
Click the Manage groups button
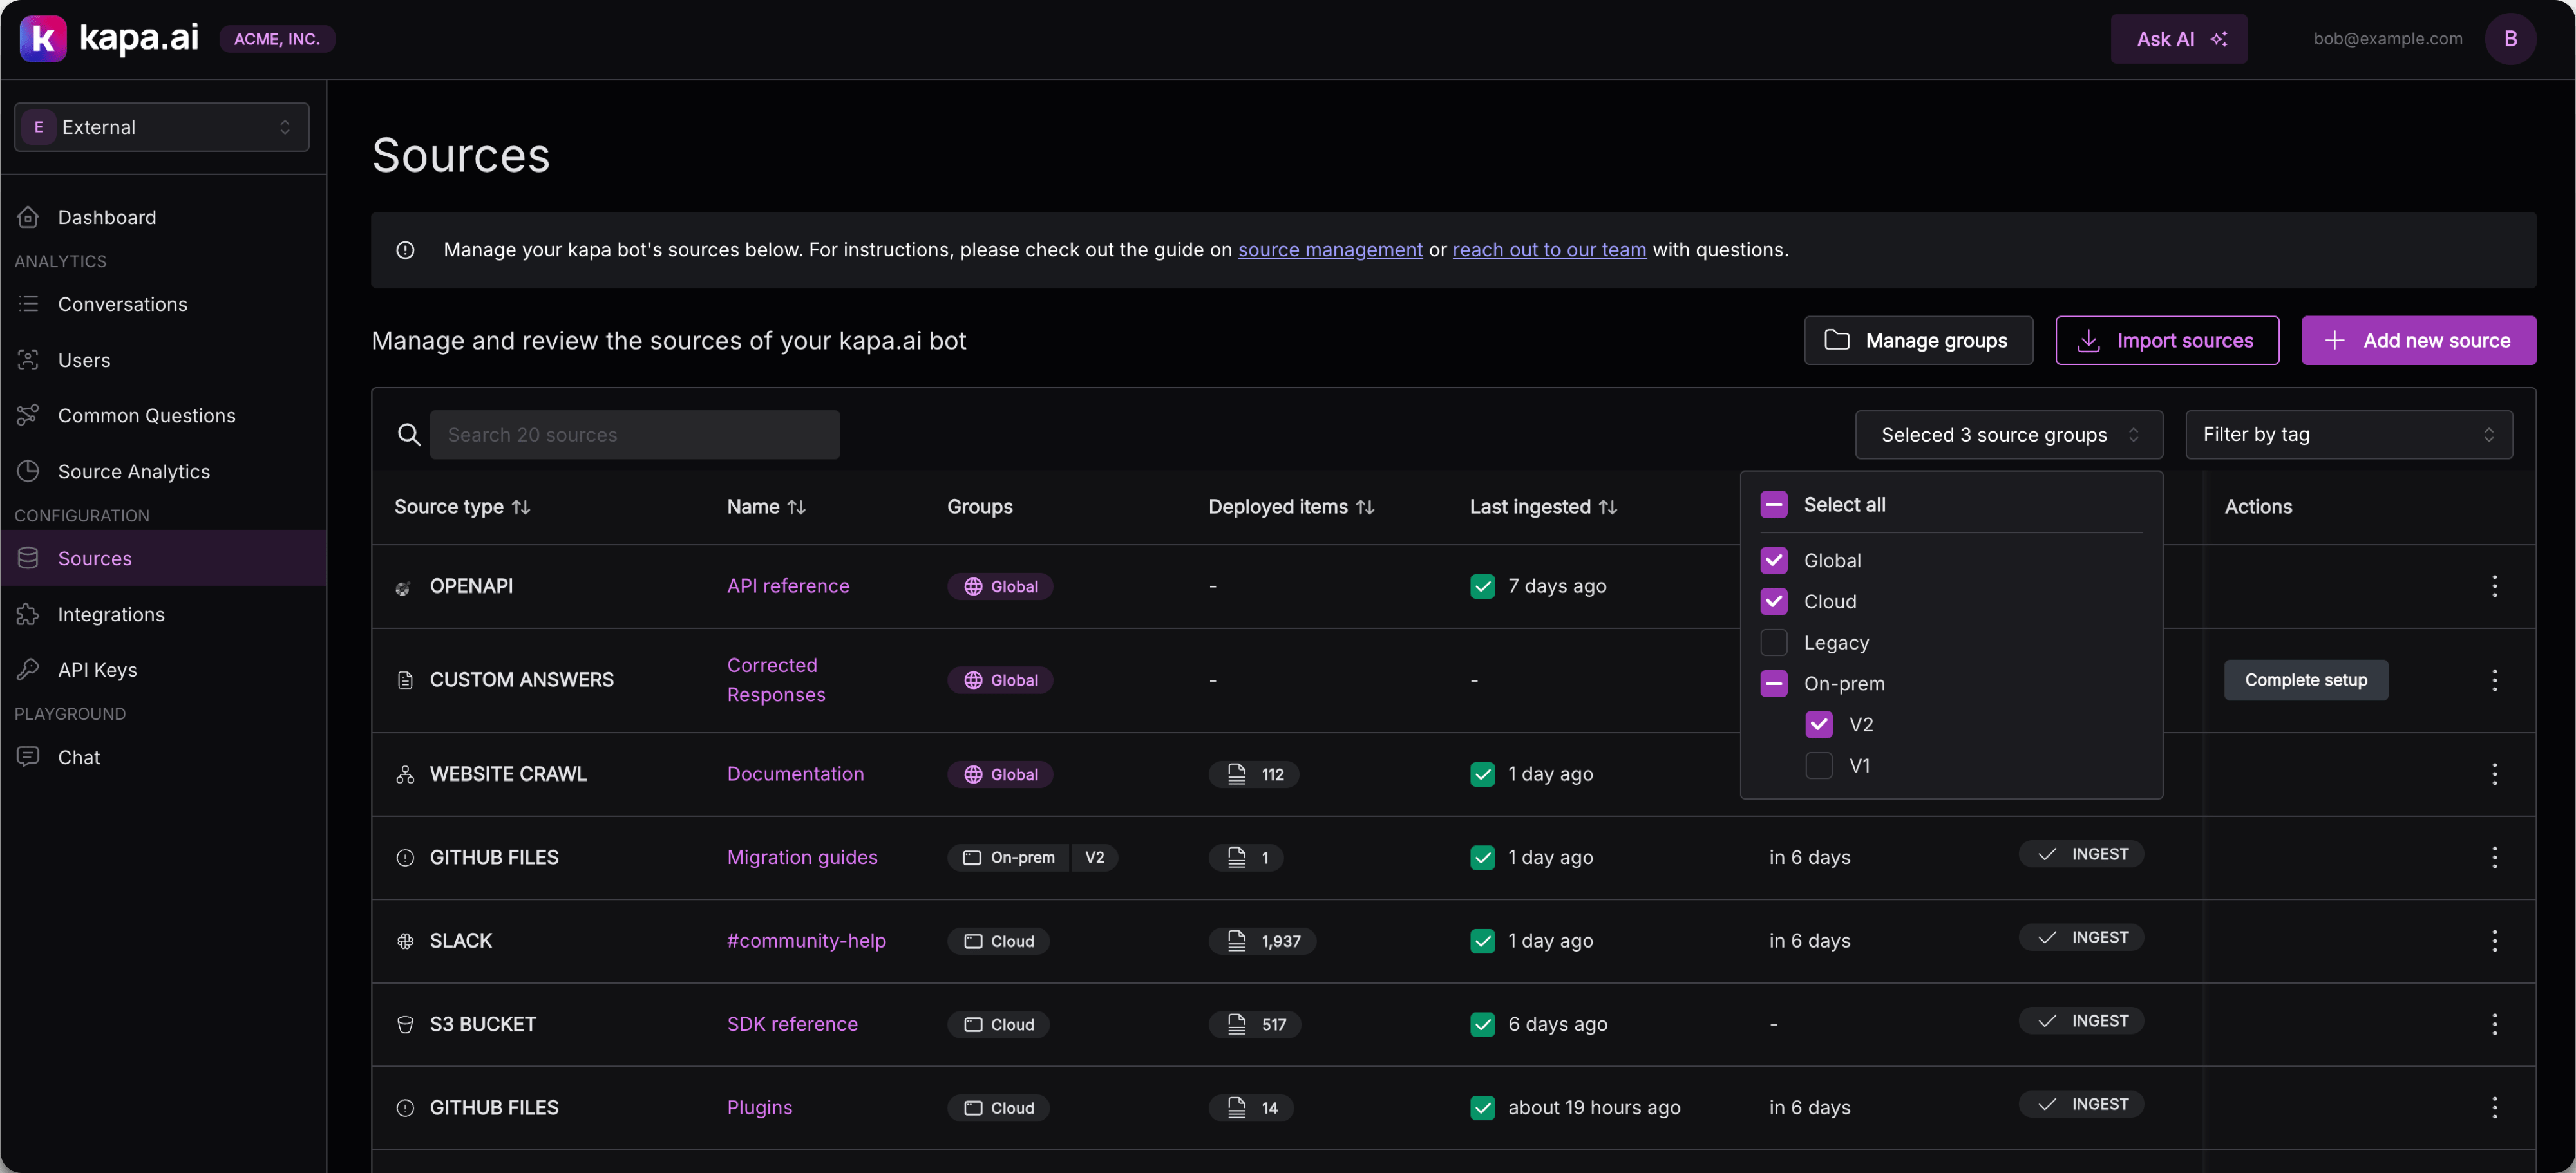(1917, 340)
